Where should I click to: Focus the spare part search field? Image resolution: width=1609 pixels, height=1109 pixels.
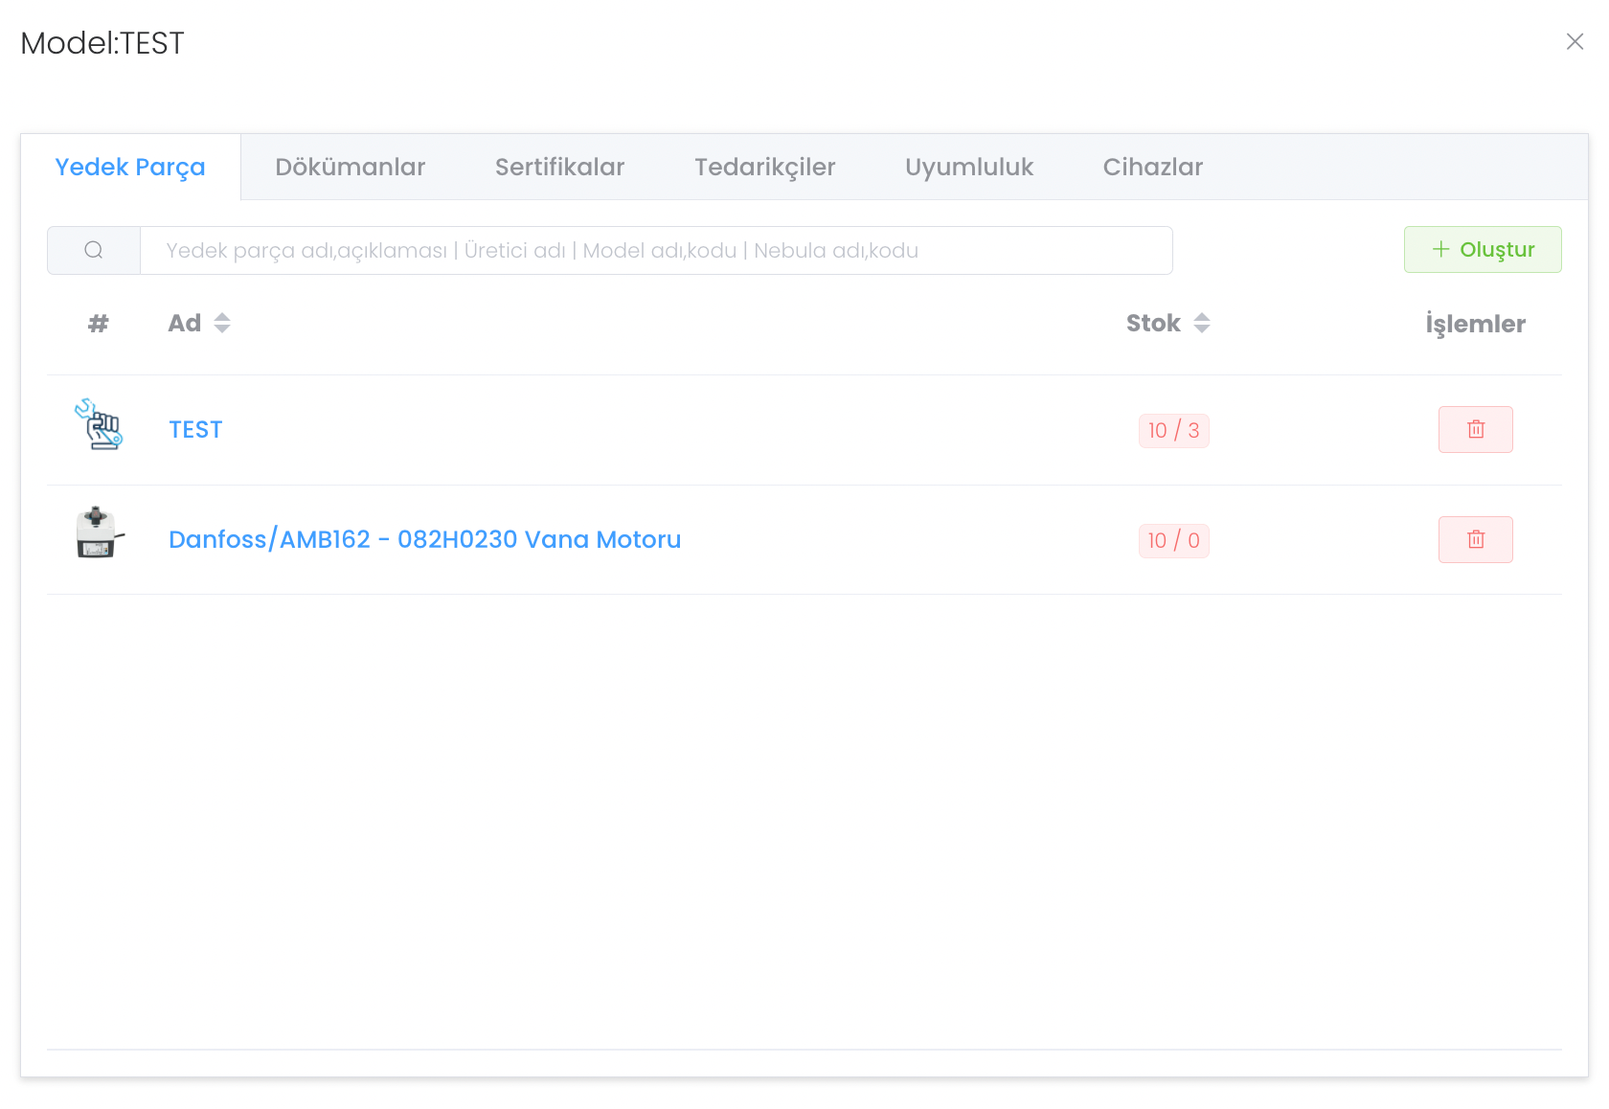[x=656, y=251]
